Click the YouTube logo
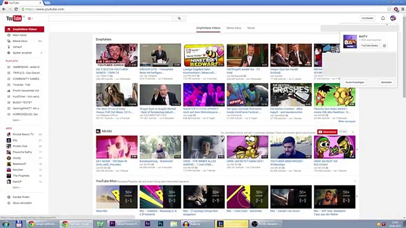The width and height of the screenshot is (406, 228). click(x=14, y=18)
